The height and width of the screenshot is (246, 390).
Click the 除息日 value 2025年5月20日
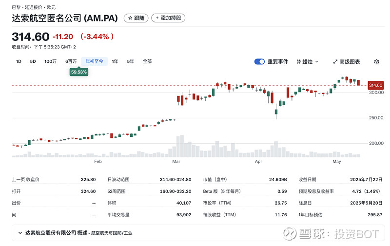(x=366, y=203)
